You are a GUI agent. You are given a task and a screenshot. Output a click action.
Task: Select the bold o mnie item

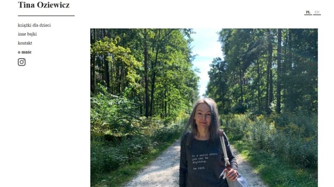[x=25, y=52]
